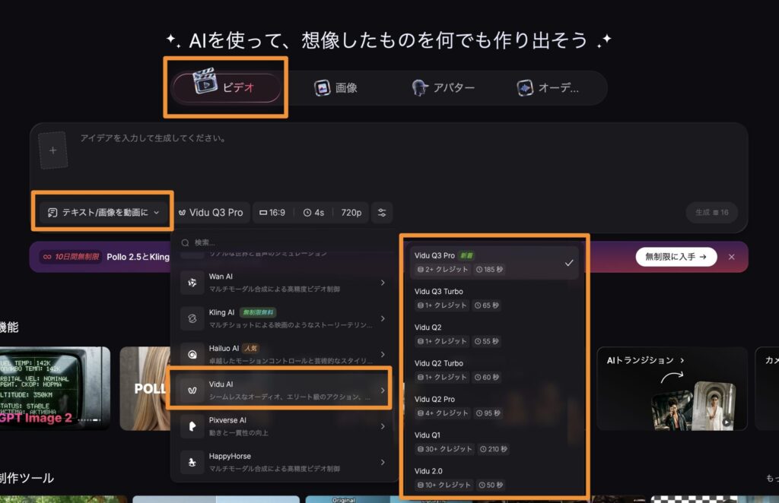Click the HappyHorse logo icon
Screen dimensions: 779x503
(192, 462)
